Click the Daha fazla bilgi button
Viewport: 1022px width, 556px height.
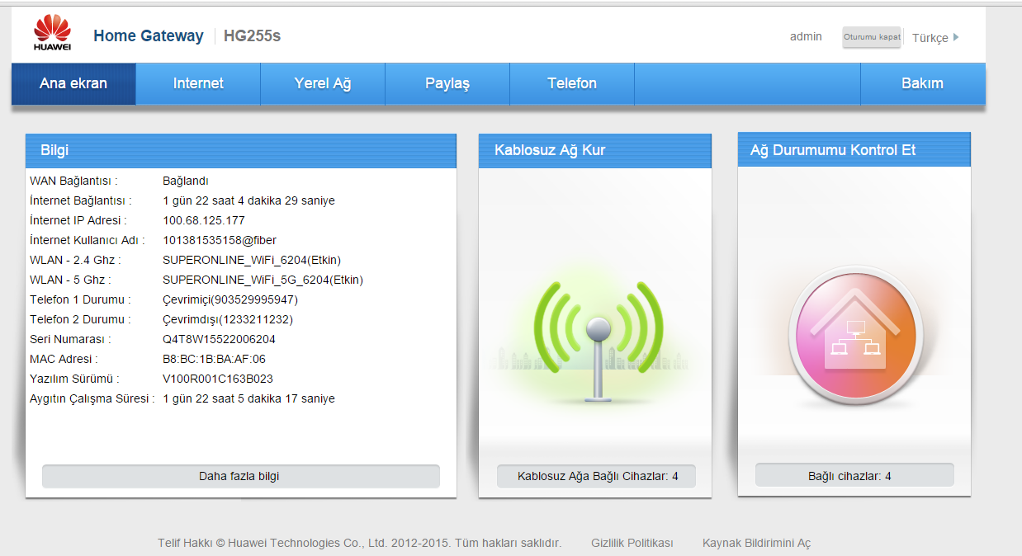(240, 476)
